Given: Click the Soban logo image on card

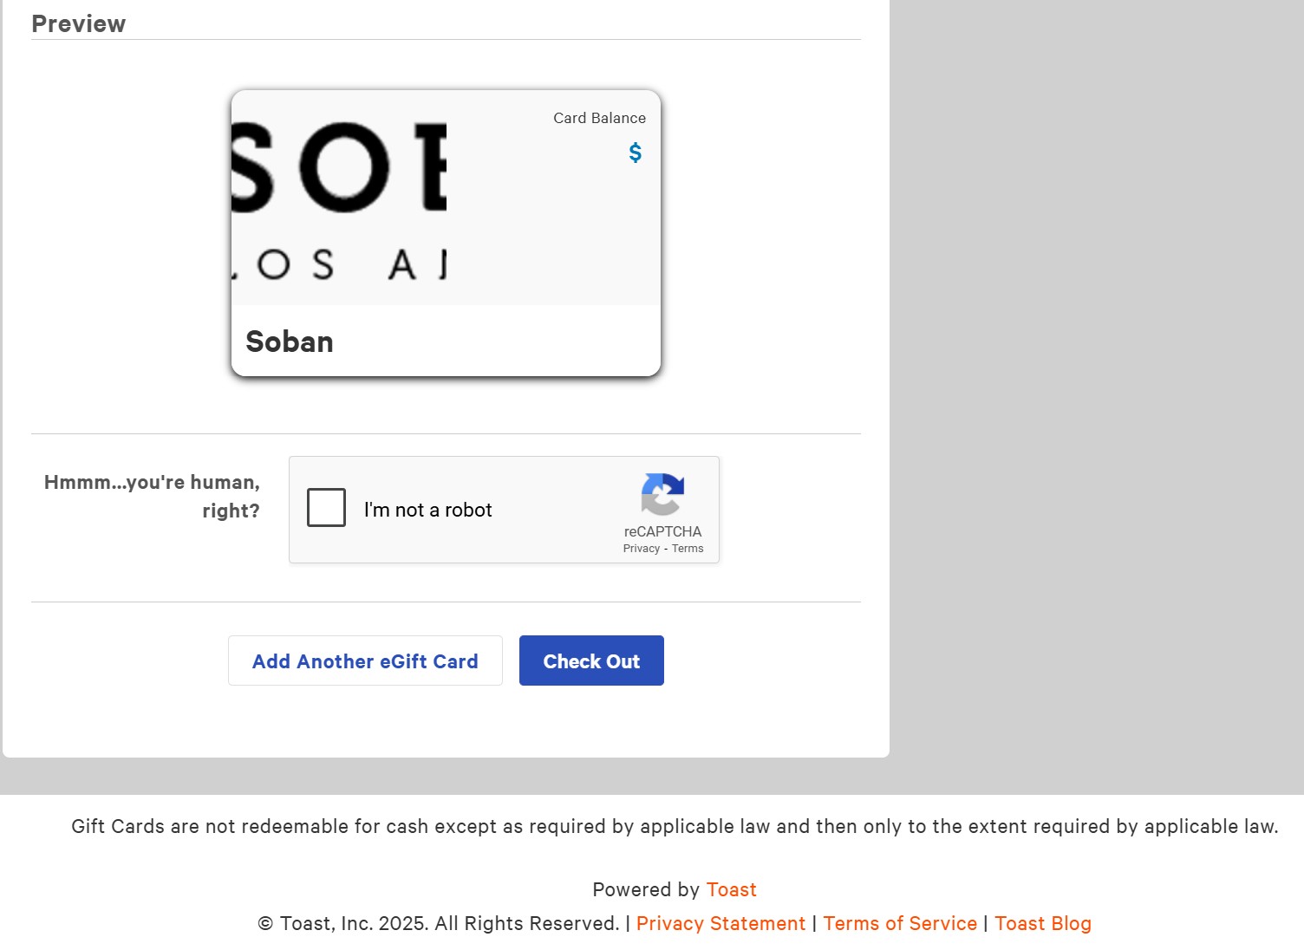Looking at the screenshot, I should pyautogui.click(x=339, y=198).
